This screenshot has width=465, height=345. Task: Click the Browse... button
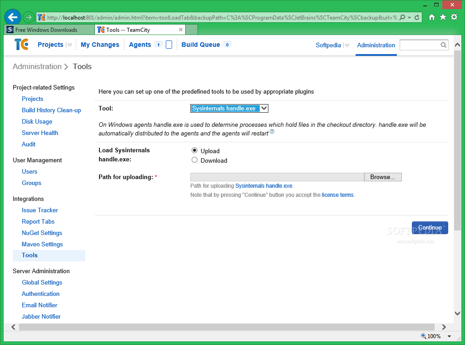[x=382, y=177]
